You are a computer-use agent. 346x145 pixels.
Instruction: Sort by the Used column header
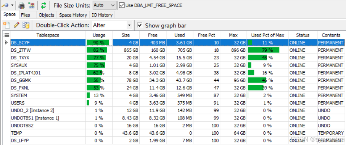pos(179,35)
